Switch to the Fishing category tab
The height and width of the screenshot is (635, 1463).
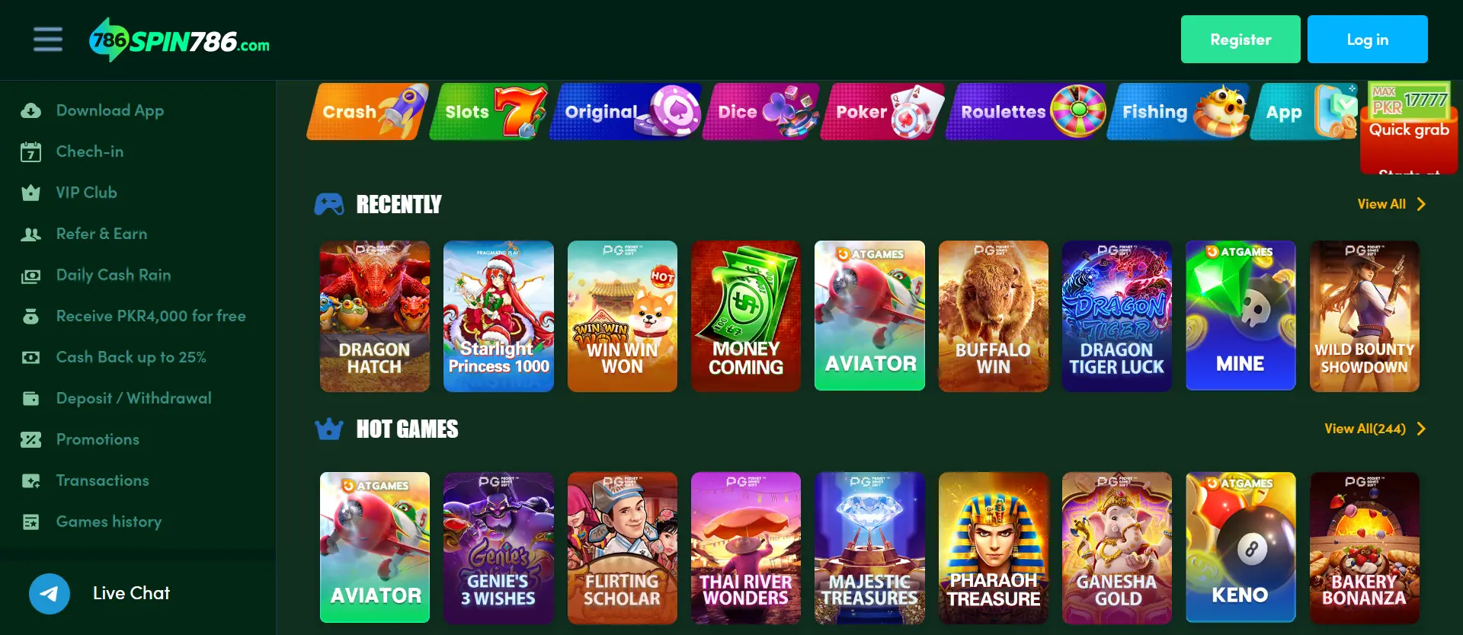tap(1178, 112)
